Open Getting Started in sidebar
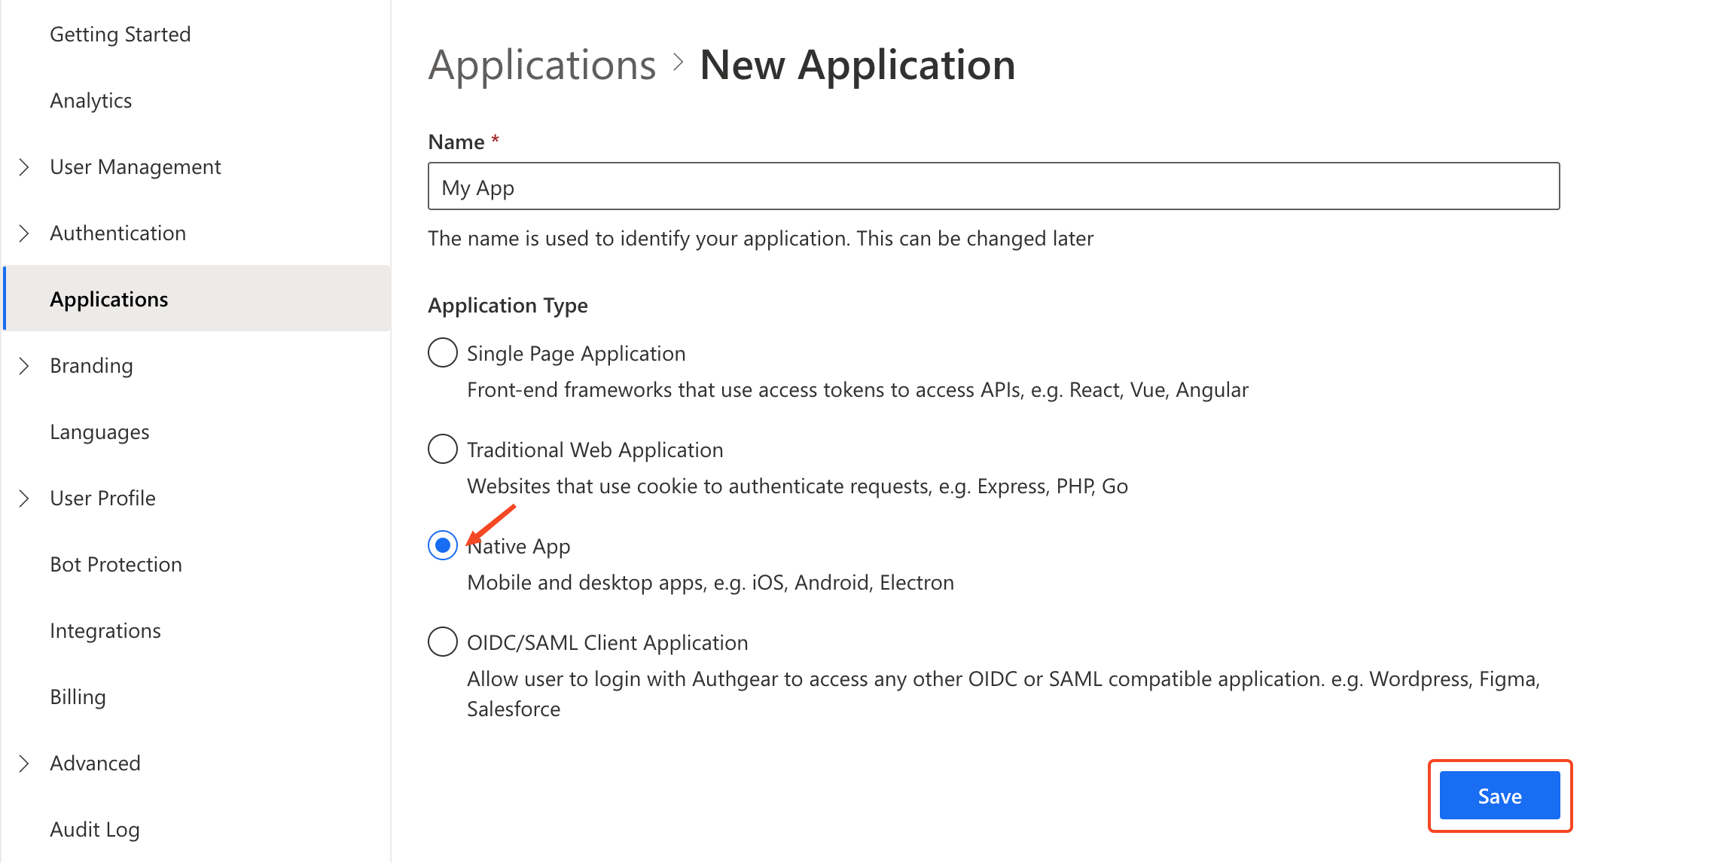 pos(120,35)
